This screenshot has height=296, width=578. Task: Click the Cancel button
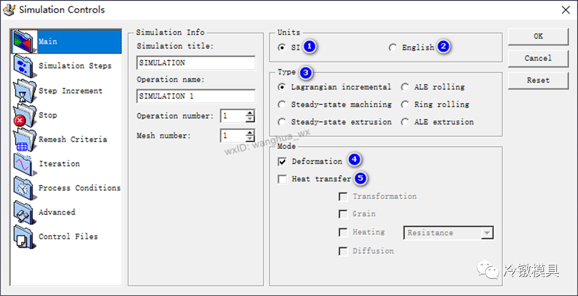coord(538,58)
